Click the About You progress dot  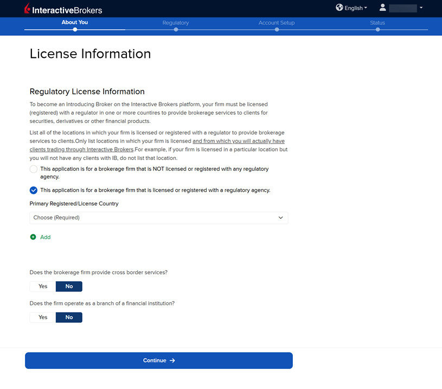pos(75,30)
